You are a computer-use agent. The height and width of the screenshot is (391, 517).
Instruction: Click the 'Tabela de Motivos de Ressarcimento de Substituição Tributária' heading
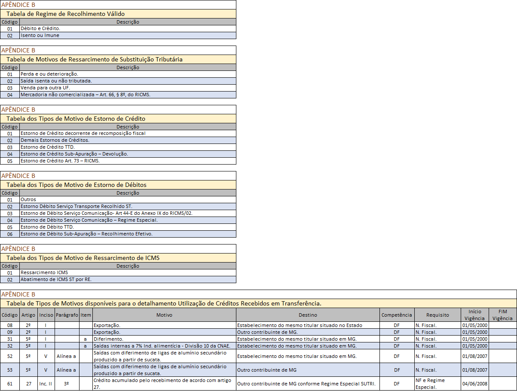click(x=118, y=59)
